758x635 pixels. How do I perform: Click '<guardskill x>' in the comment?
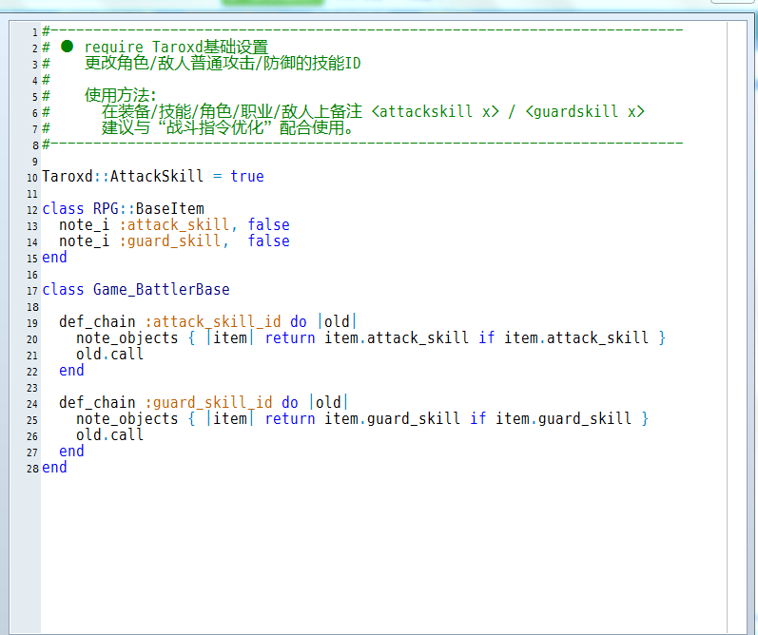[x=585, y=111]
